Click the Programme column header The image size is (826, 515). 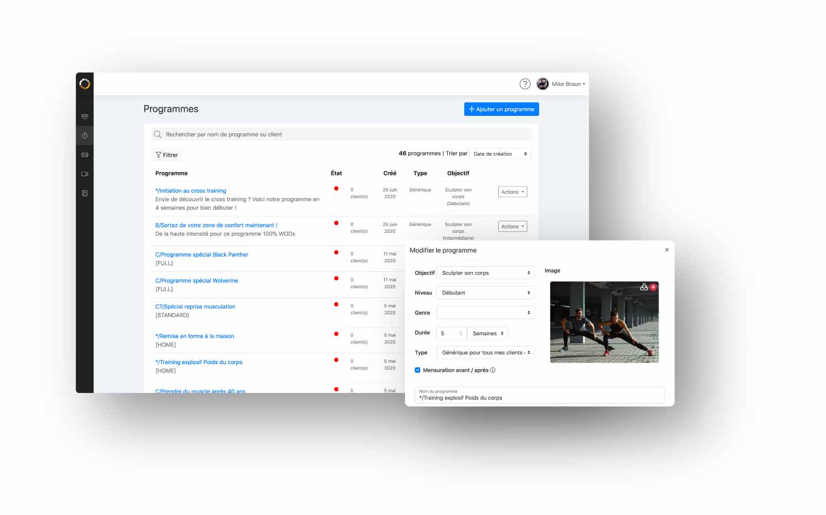coord(171,174)
